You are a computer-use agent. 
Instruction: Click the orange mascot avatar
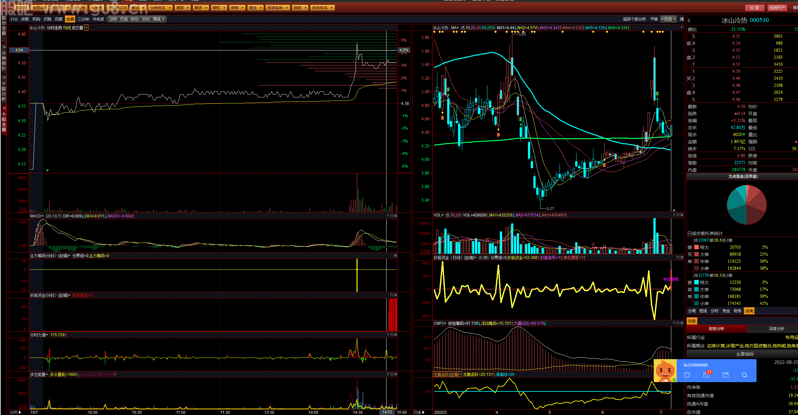click(x=665, y=371)
